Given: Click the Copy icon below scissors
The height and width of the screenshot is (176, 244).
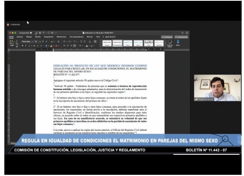Looking at the screenshot, I should (17, 44).
